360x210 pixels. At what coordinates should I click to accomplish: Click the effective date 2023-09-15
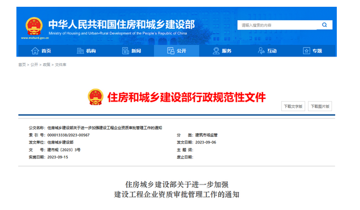(x=58, y=157)
